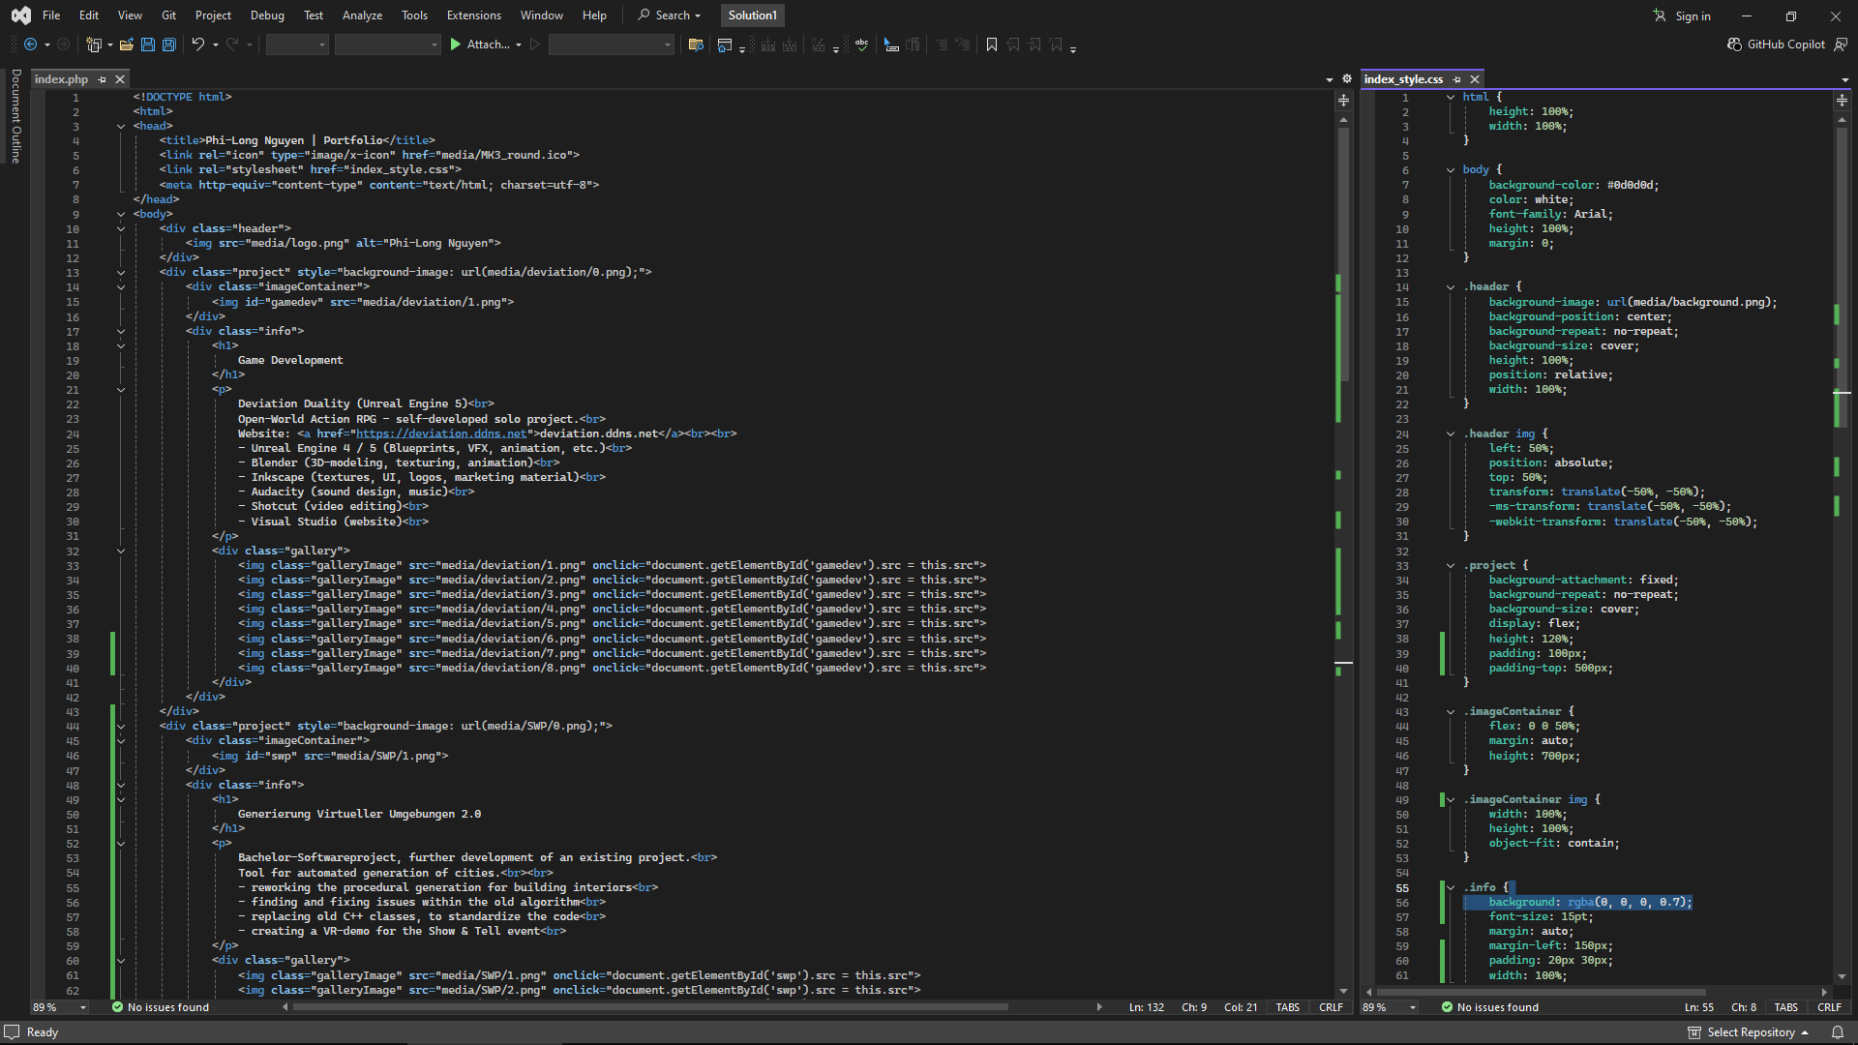Open the Extensions menu

click(x=473, y=15)
